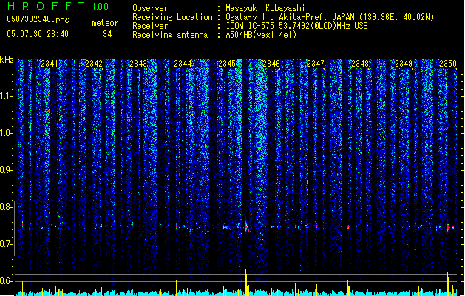Click the 0.9 frequency axis label
The height and width of the screenshot is (296, 465).
tap(7, 170)
